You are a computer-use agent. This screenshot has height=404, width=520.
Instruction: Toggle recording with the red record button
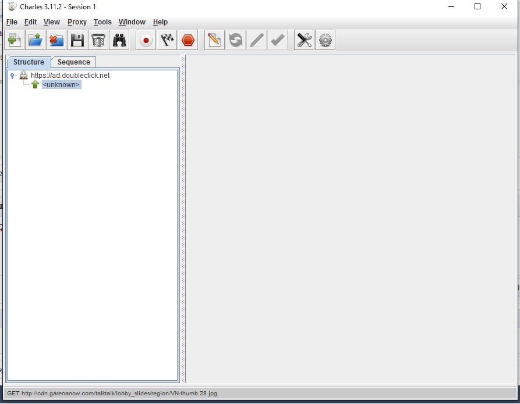pyautogui.click(x=146, y=40)
